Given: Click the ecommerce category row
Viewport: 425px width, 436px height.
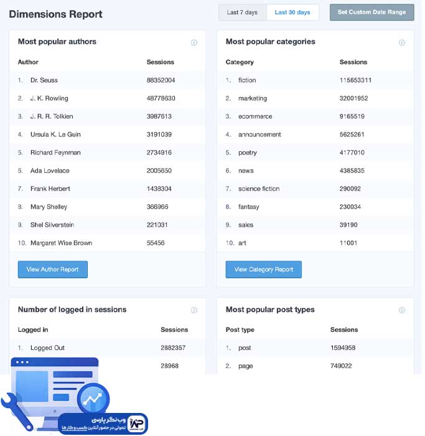Looking at the screenshot, I should point(315,116).
